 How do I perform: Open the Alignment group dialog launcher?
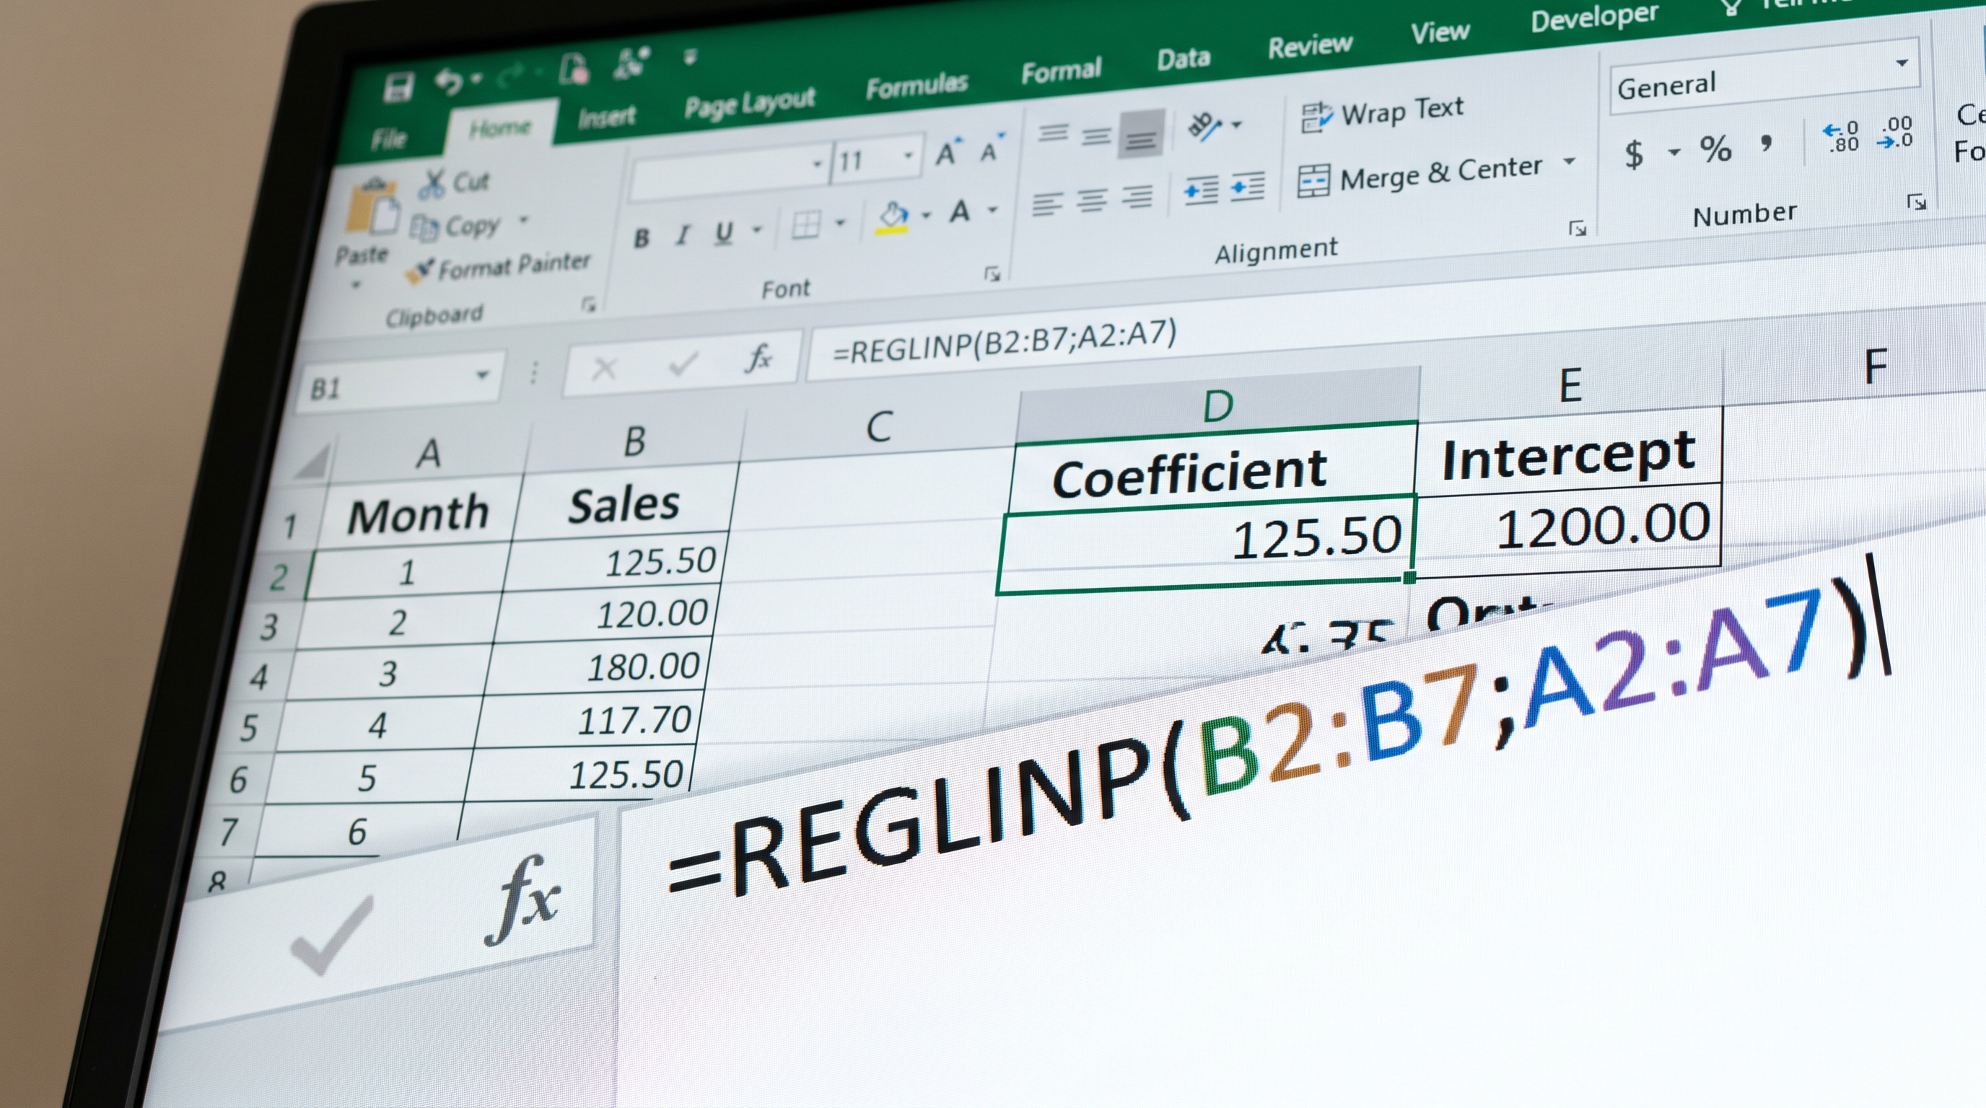pyautogui.click(x=1578, y=228)
